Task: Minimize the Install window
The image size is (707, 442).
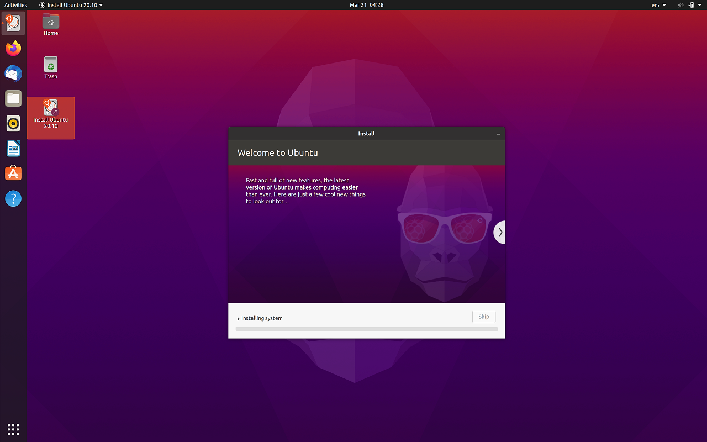Action: tap(498, 134)
